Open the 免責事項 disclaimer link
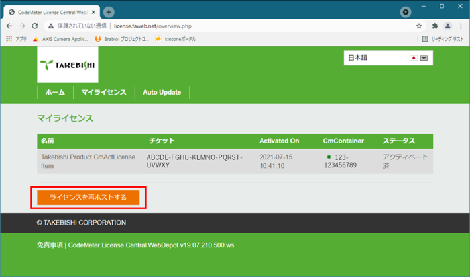Screen dimensions: 470x277 point(50,245)
